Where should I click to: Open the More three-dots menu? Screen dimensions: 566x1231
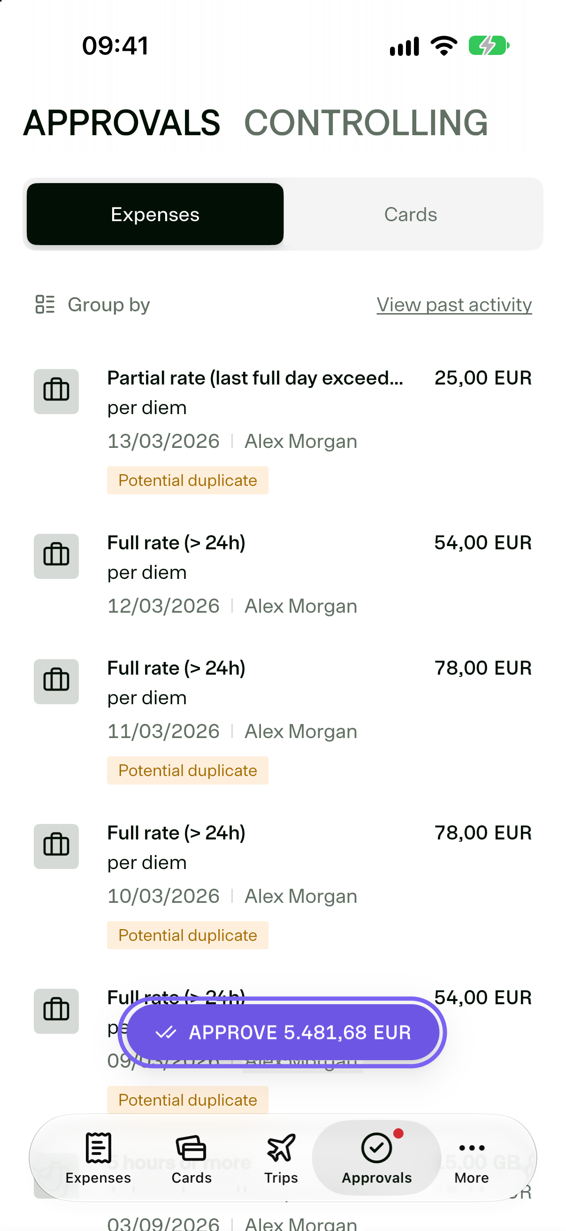click(x=471, y=1148)
